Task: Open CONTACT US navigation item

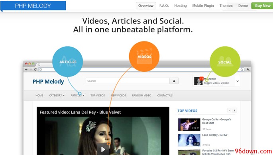Action: tap(165, 96)
